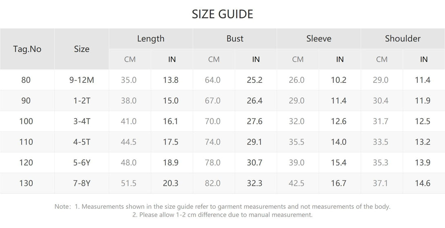
Task: Click the garment measurements note text
Action: (222, 207)
